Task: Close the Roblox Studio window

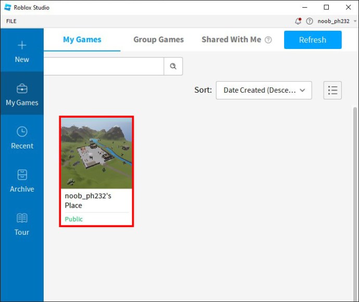Action: tap(348, 7)
